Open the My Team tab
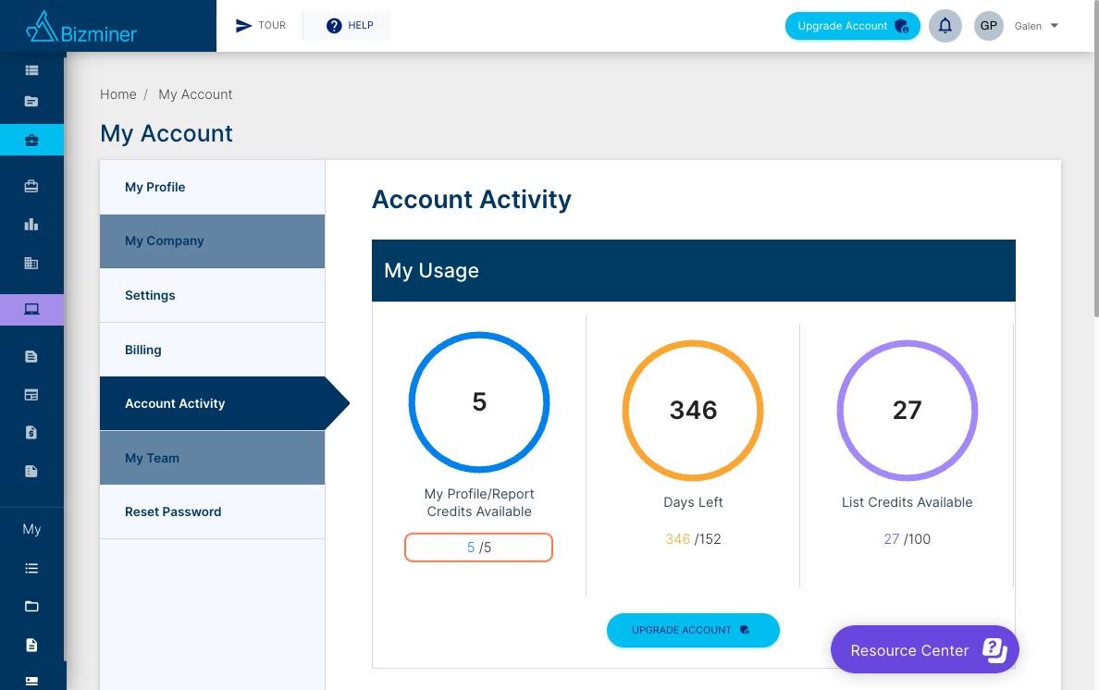The image size is (1099, 690). click(x=213, y=458)
